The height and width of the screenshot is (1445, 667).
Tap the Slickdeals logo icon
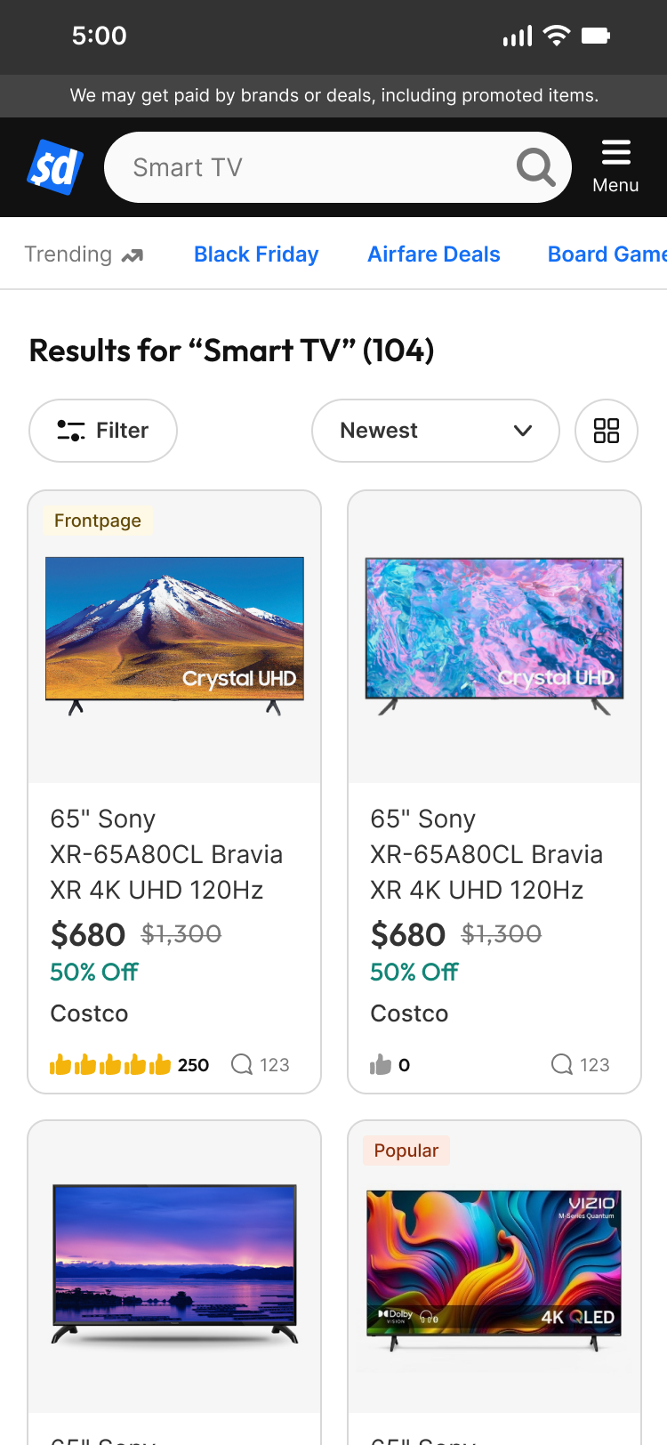pyautogui.click(x=55, y=167)
